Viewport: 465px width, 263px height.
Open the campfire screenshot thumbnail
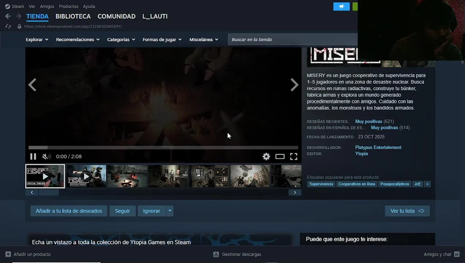pos(127,176)
